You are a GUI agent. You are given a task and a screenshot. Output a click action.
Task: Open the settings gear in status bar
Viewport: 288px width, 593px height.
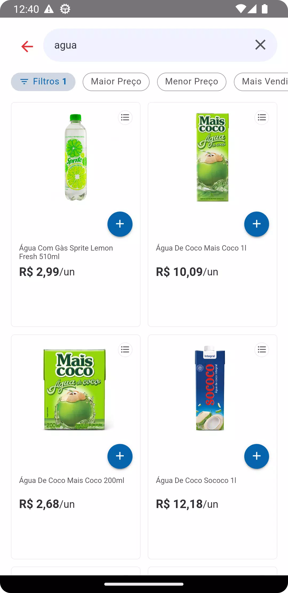pyautogui.click(x=65, y=9)
